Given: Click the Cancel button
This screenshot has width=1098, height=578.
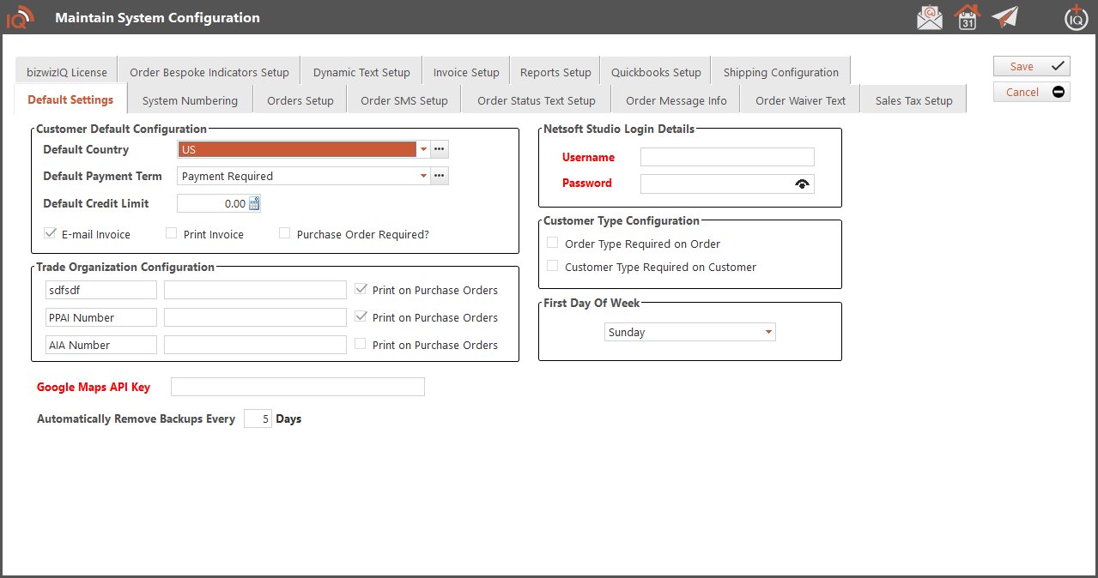Looking at the screenshot, I should 1031,92.
